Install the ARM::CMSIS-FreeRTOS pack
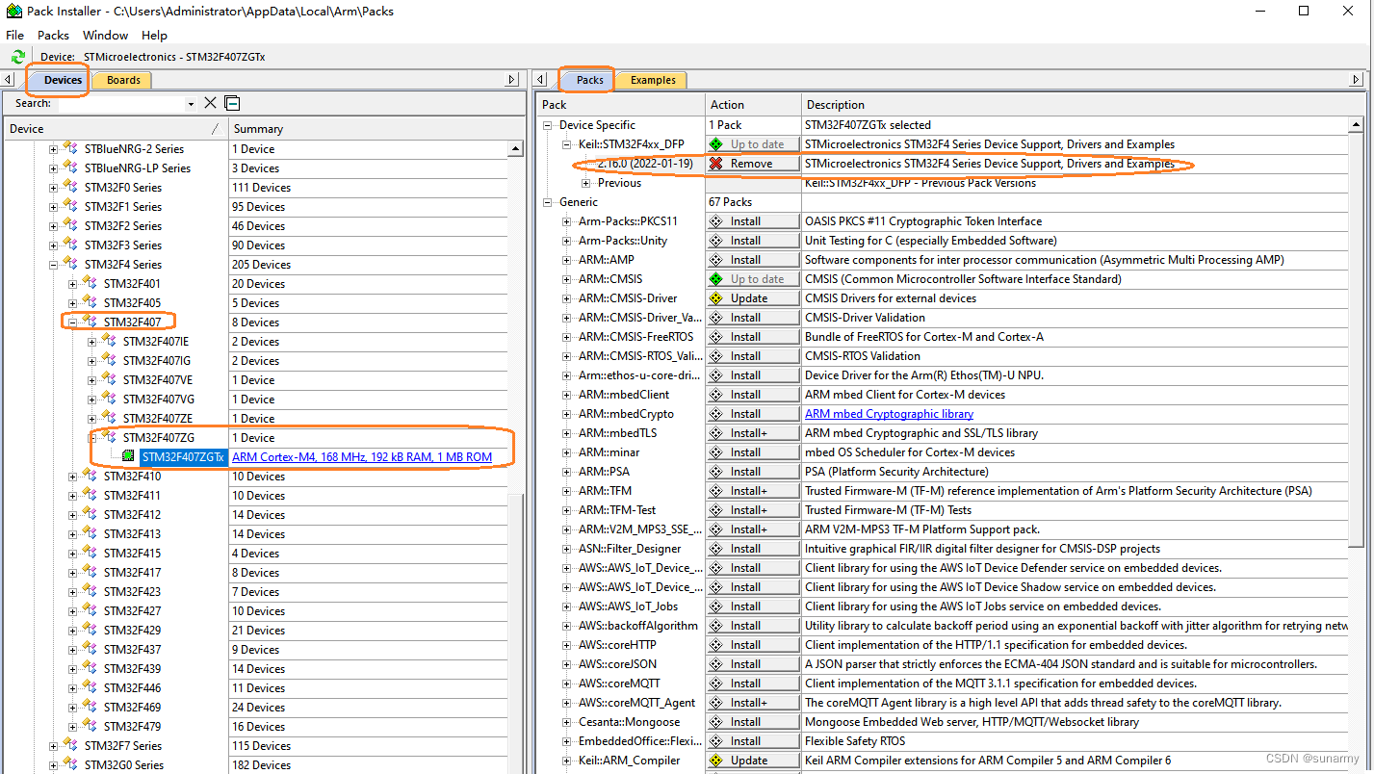 coord(753,337)
